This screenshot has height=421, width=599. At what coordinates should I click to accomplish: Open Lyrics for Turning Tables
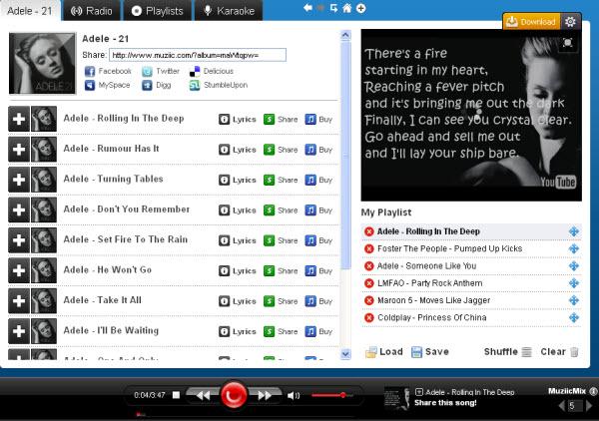[238, 180]
